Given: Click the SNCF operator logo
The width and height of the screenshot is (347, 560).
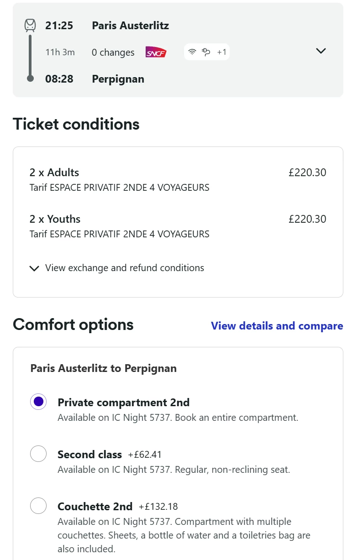Looking at the screenshot, I should pyautogui.click(x=156, y=52).
